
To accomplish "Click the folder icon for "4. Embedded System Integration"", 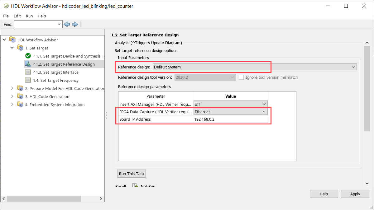I will pos(20,105).
